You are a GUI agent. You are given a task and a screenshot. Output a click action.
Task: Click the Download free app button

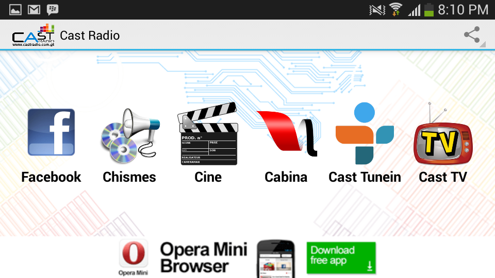341,258
